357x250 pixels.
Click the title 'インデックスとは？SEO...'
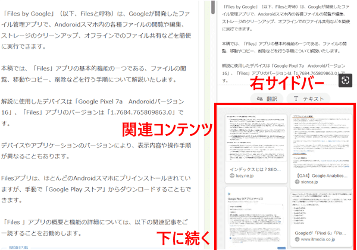(255, 169)
